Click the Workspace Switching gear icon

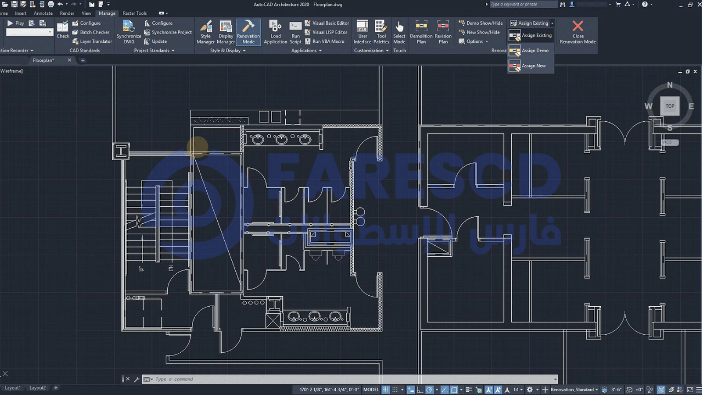[529, 390]
